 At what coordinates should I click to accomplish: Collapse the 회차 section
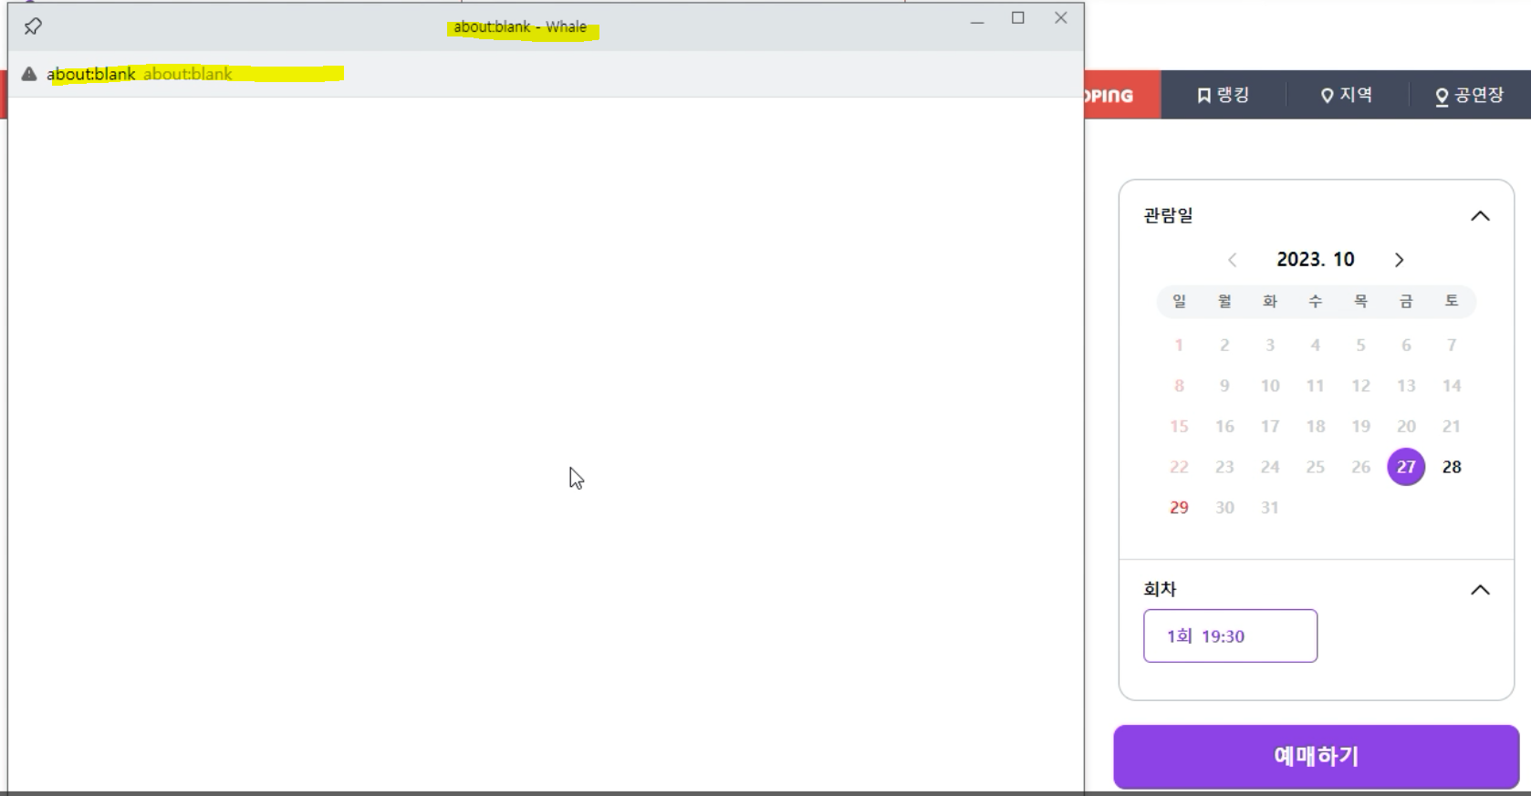click(x=1480, y=590)
